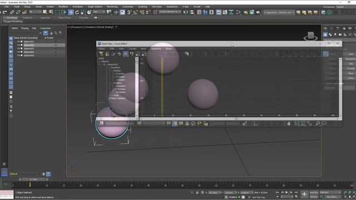Click the Perspective viewport label

coord(78,27)
